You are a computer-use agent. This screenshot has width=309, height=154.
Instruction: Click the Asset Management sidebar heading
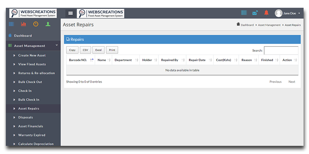[x=30, y=46]
